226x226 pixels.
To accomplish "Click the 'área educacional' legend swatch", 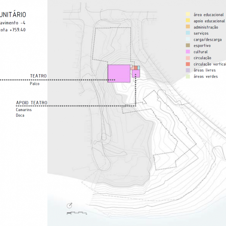I will [x=188, y=14].
